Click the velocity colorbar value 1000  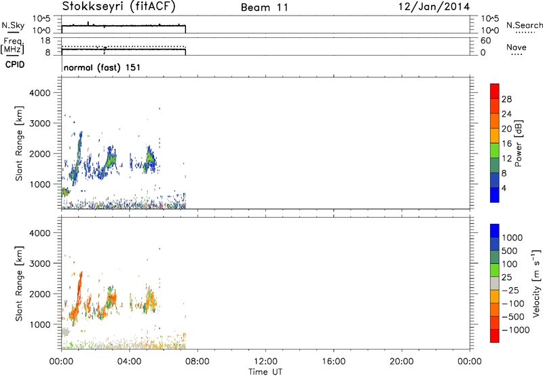pyautogui.click(x=512, y=238)
